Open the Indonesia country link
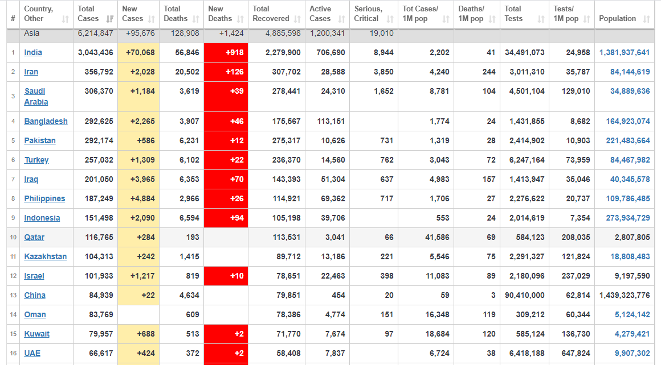This screenshot has height=365, width=661. 42,218
